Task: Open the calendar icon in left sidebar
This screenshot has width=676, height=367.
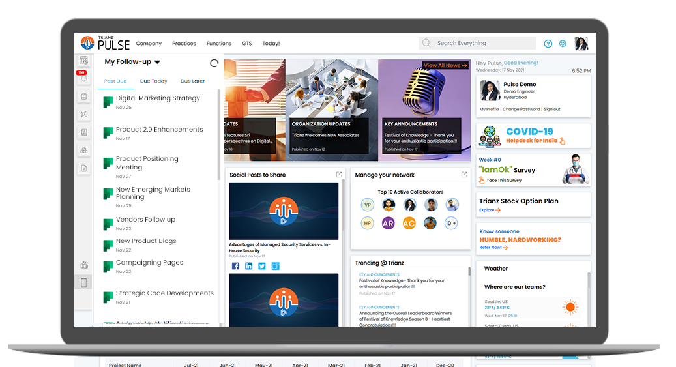Action: click(83, 61)
